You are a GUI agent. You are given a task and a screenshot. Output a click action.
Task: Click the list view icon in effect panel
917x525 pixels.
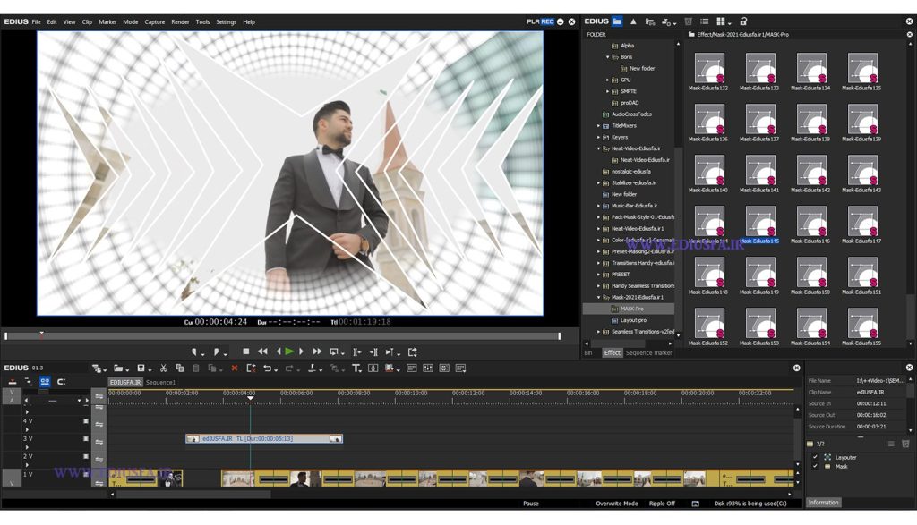[x=704, y=21]
